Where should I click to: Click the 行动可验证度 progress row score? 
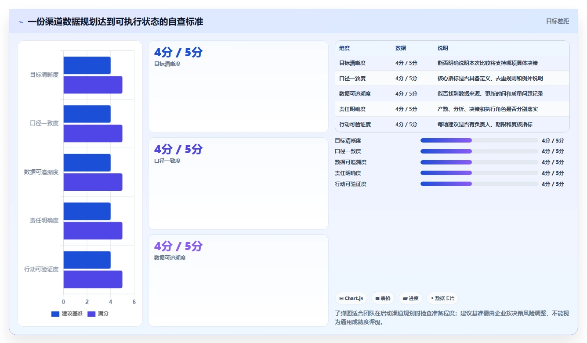553,184
